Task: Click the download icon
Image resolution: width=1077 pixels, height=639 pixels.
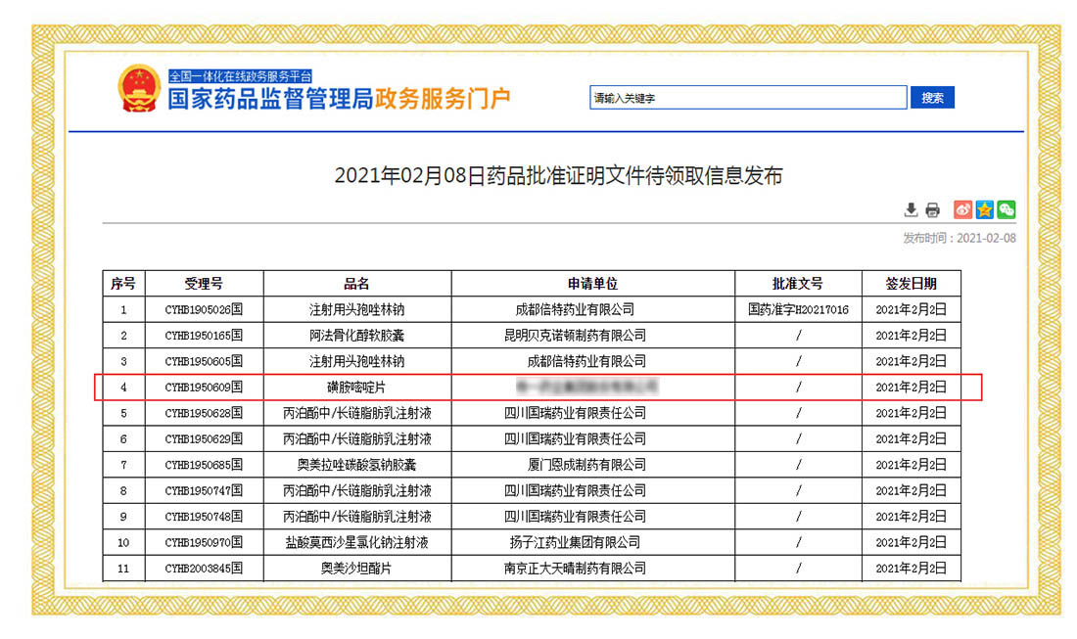Action: click(x=911, y=209)
